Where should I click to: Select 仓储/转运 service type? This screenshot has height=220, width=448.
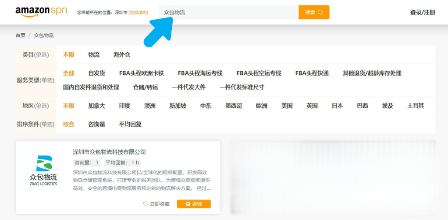pos(146,87)
